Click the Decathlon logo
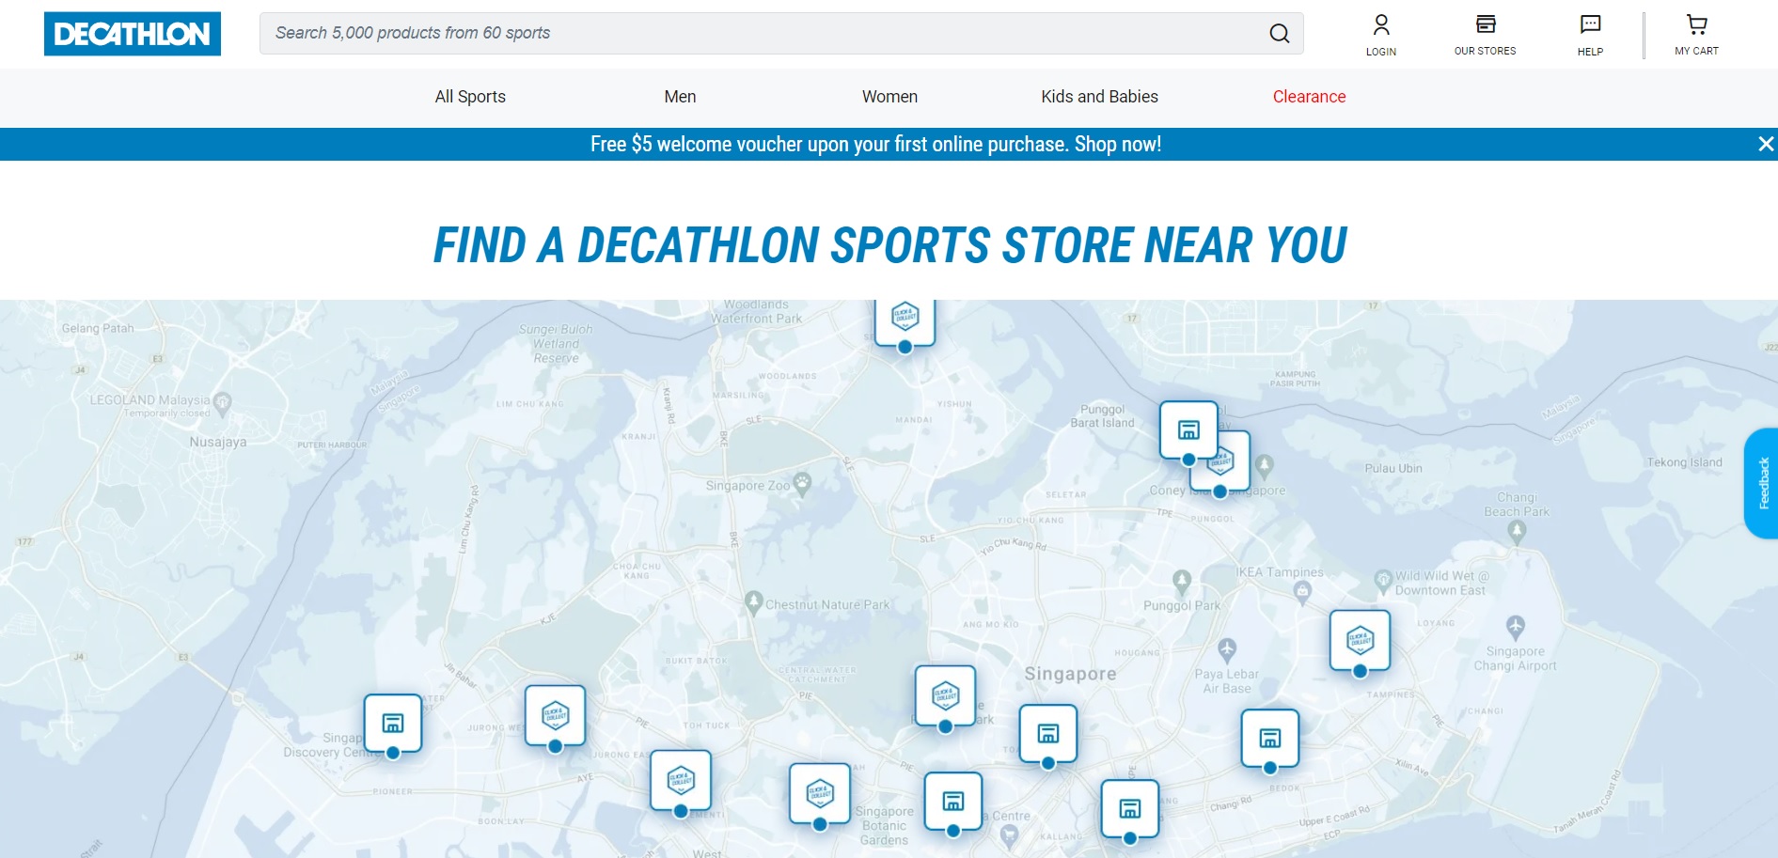Image resolution: width=1778 pixels, height=858 pixels. (133, 34)
